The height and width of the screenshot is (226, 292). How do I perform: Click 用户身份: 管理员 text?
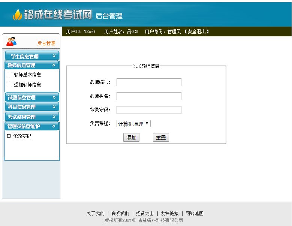coord(163,31)
